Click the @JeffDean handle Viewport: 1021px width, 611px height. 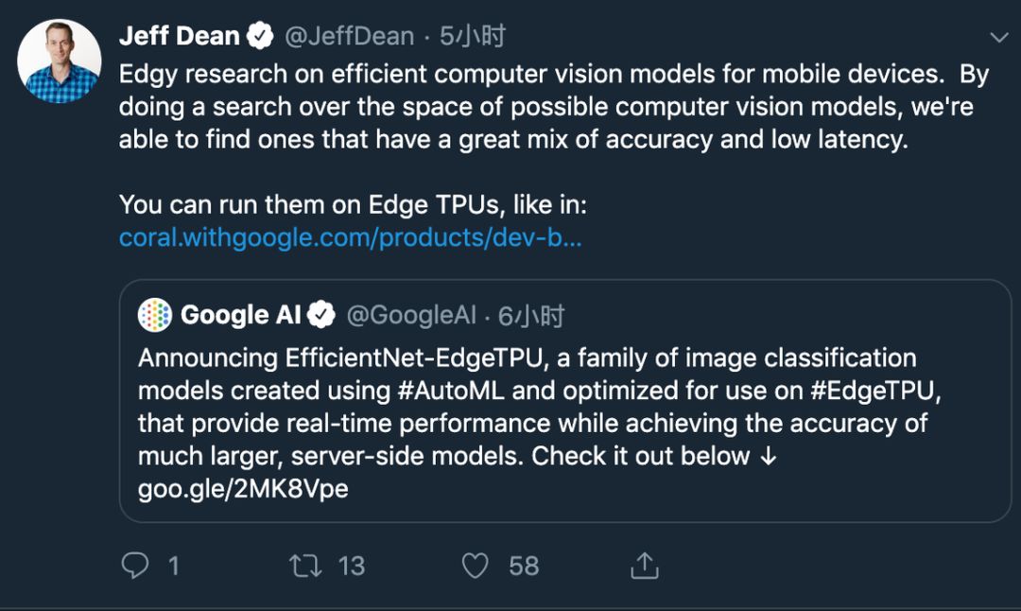(349, 37)
